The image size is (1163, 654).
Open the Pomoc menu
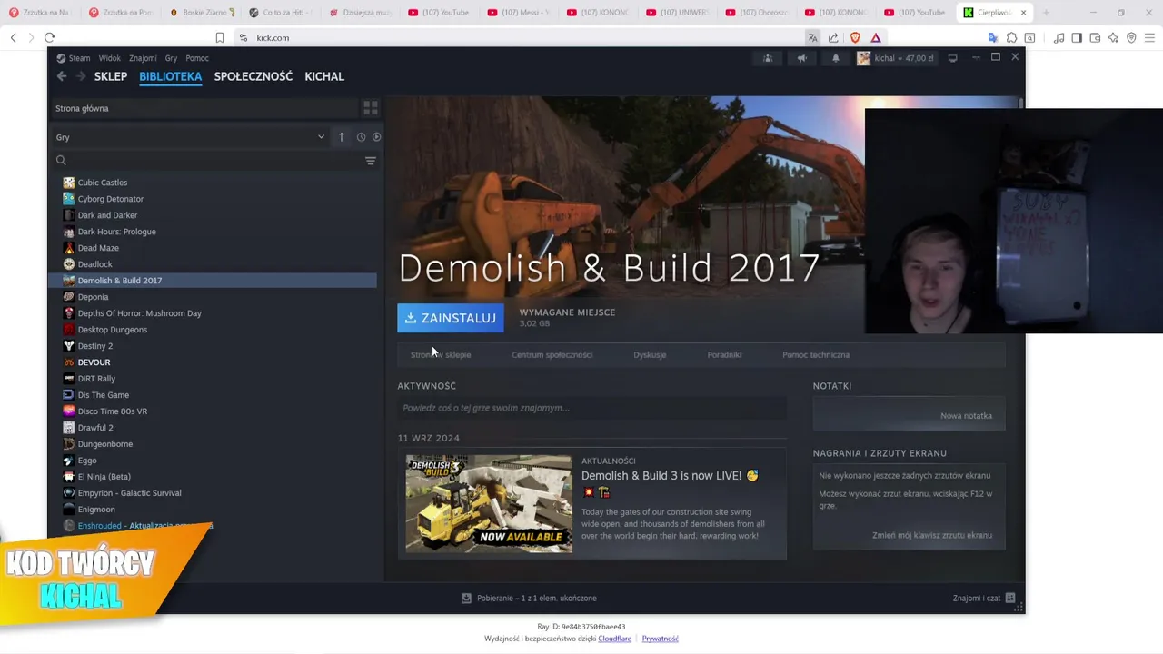[197, 58]
